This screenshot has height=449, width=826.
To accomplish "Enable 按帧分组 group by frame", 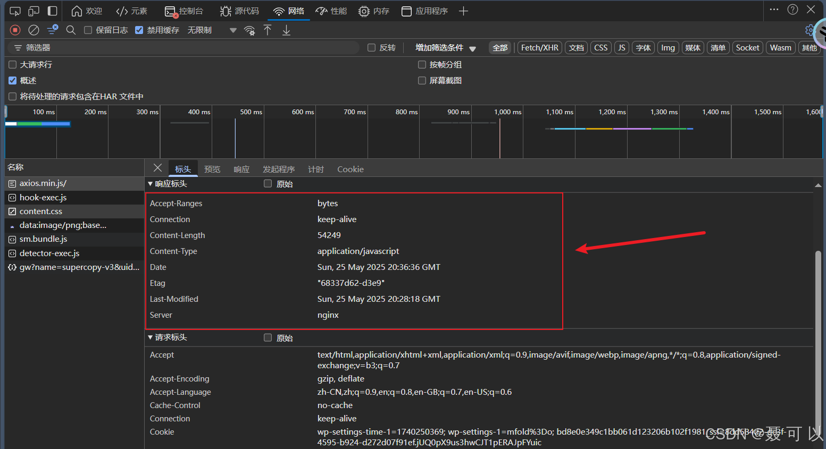I will point(422,65).
